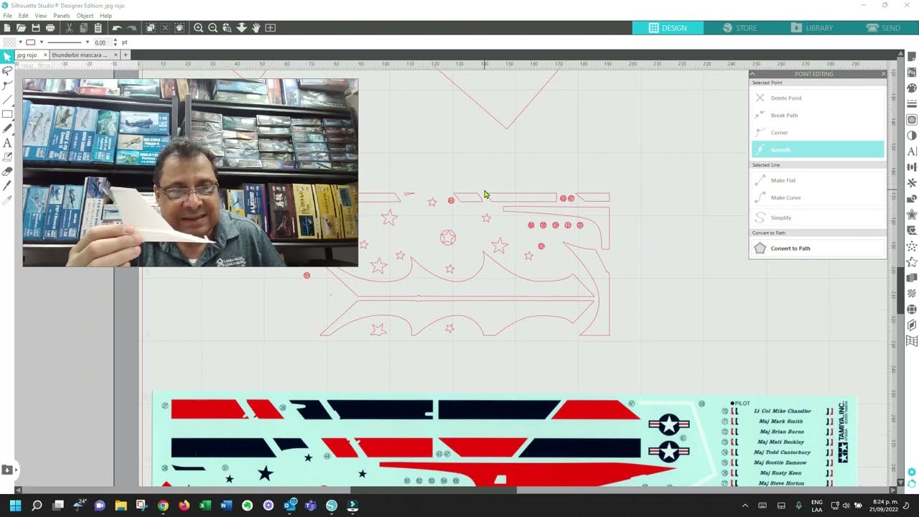Select the Eraser tool

7,172
